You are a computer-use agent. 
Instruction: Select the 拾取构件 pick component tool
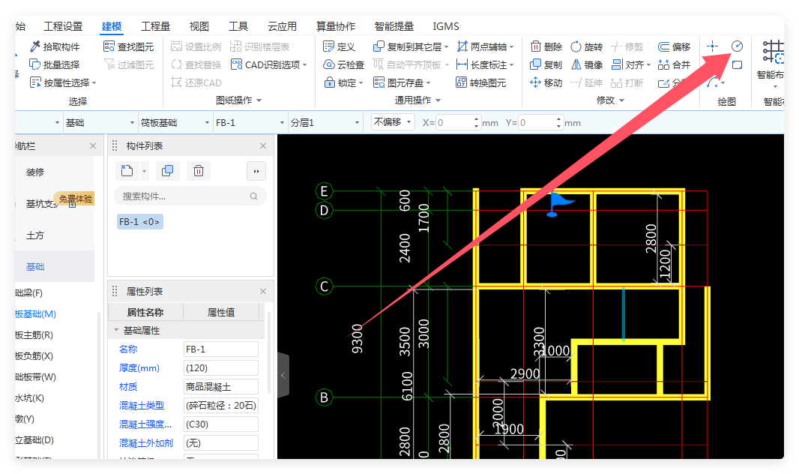tap(55, 47)
